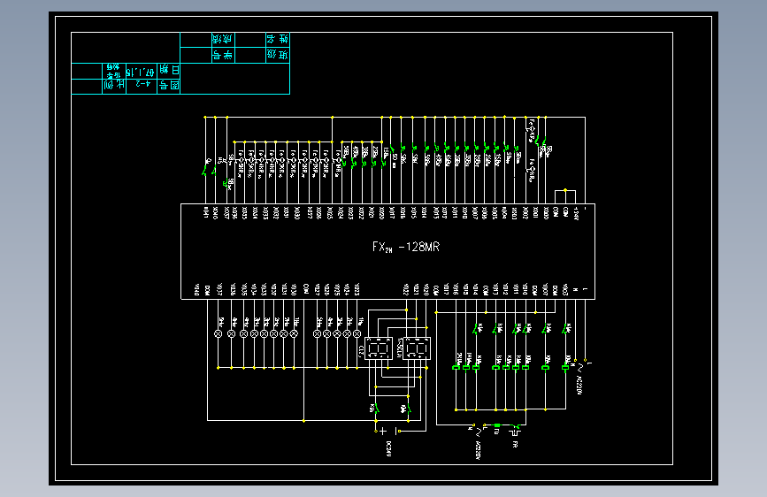Click the seven-segment display nearest the relay coils
This screenshot has width=767, height=497.
pyautogui.click(x=417, y=348)
